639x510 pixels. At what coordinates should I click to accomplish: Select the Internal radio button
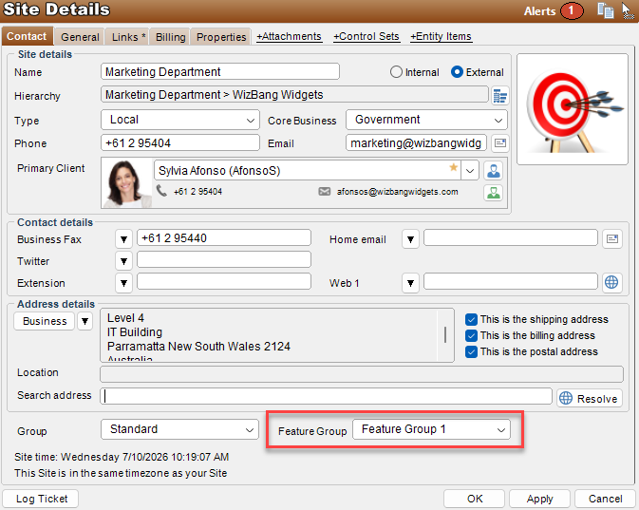(x=396, y=72)
